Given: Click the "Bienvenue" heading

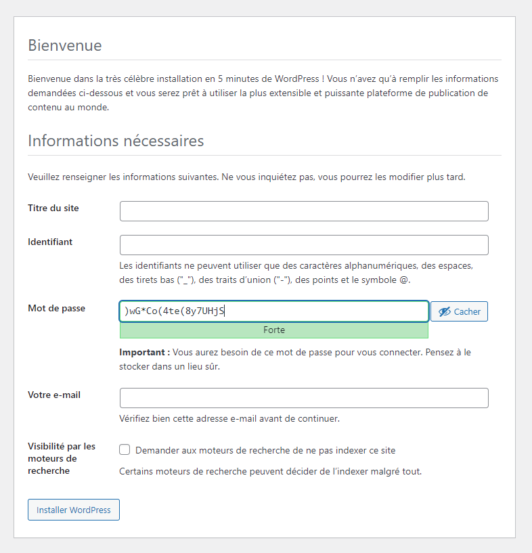Looking at the screenshot, I should [65, 46].
